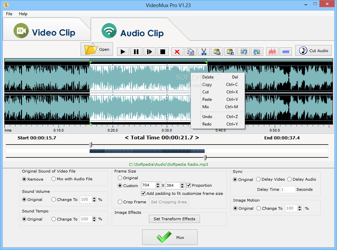The height and width of the screenshot is (250, 337).
Task: Stop audio playback
Action: click(163, 52)
